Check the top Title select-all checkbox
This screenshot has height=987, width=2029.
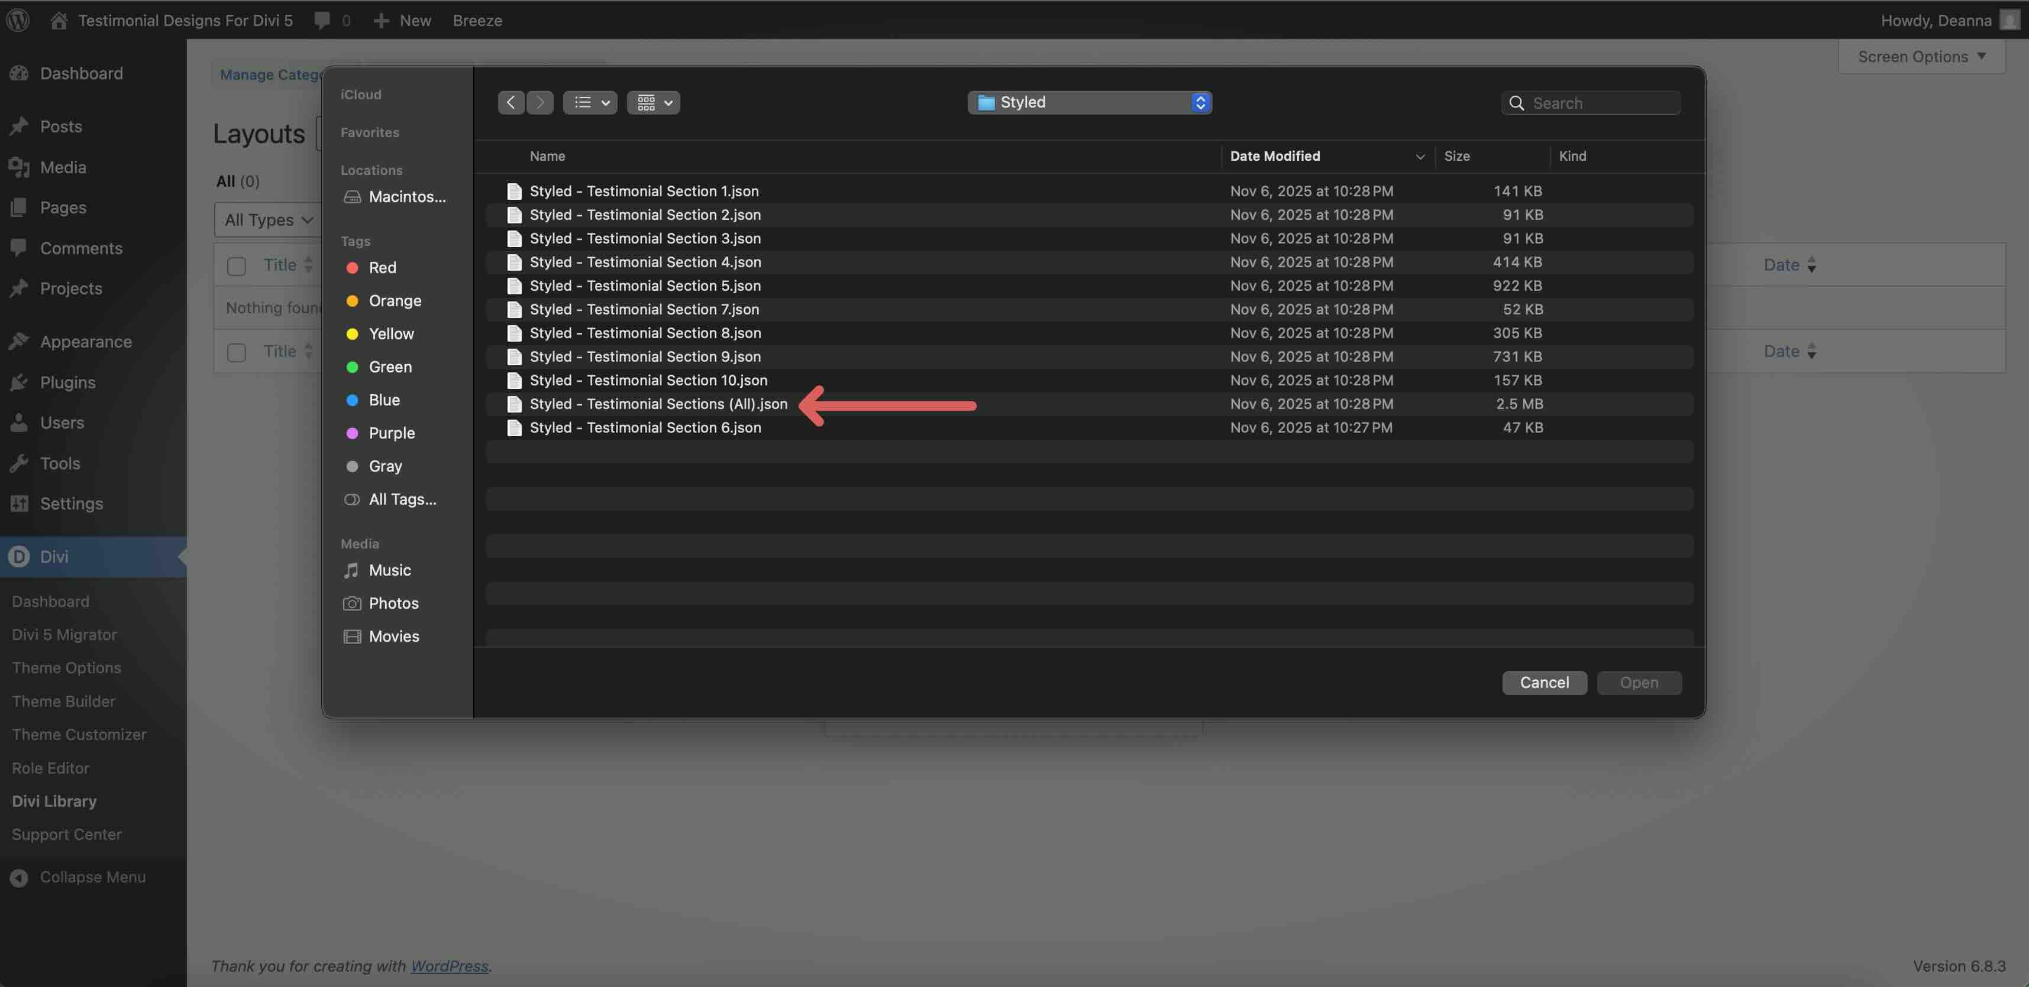tap(236, 266)
